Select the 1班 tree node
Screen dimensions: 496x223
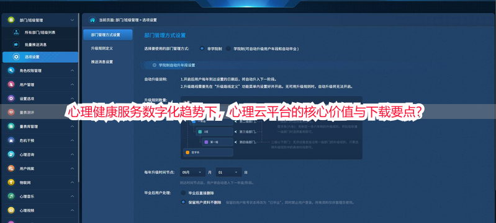pyautogui.click(x=214, y=131)
